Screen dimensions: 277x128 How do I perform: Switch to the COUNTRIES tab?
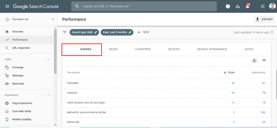tap(143, 49)
